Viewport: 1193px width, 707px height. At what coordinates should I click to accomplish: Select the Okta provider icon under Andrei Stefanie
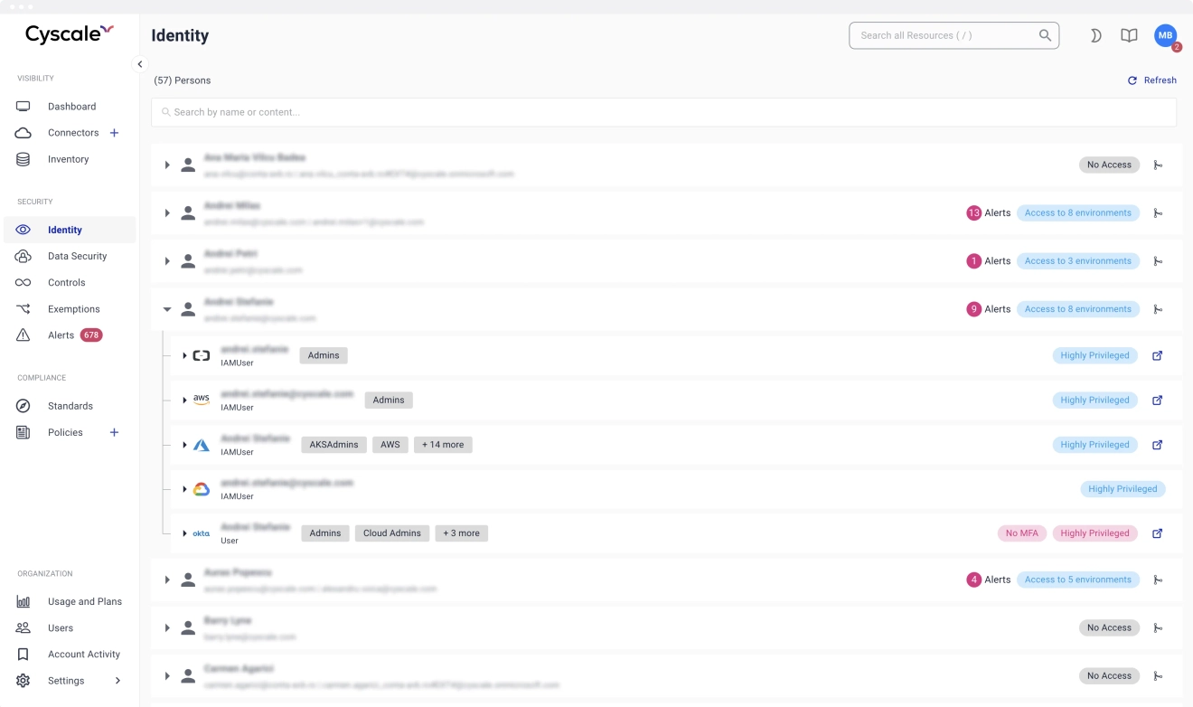click(x=199, y=533)
